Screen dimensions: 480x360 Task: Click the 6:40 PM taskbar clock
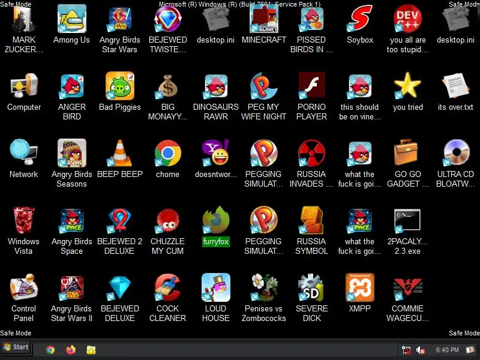(x=447, y=350)
